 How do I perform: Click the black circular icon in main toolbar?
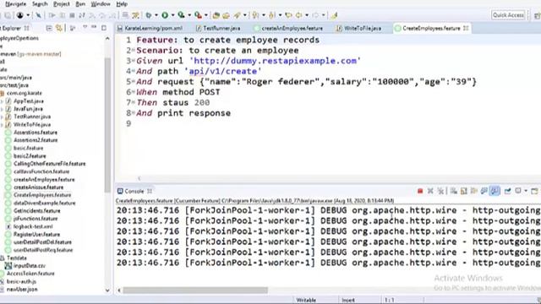tap(20, 15)
